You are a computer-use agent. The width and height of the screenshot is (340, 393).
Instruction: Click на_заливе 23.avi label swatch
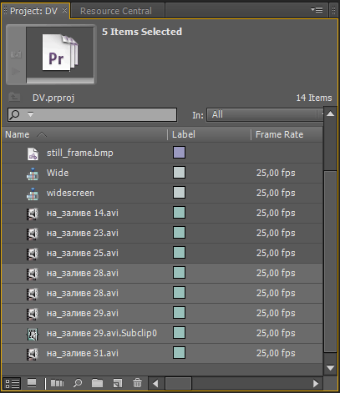[179, 233]
